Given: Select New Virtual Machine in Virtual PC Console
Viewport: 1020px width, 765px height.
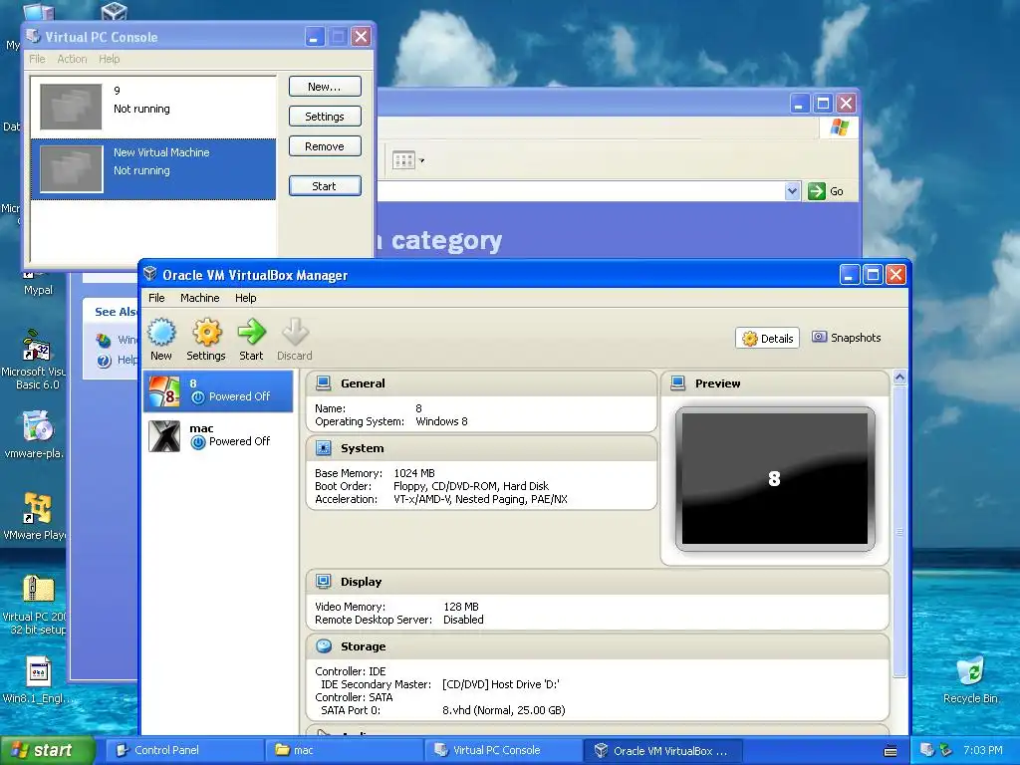Looking at the screenshot, I should point(152,168).
